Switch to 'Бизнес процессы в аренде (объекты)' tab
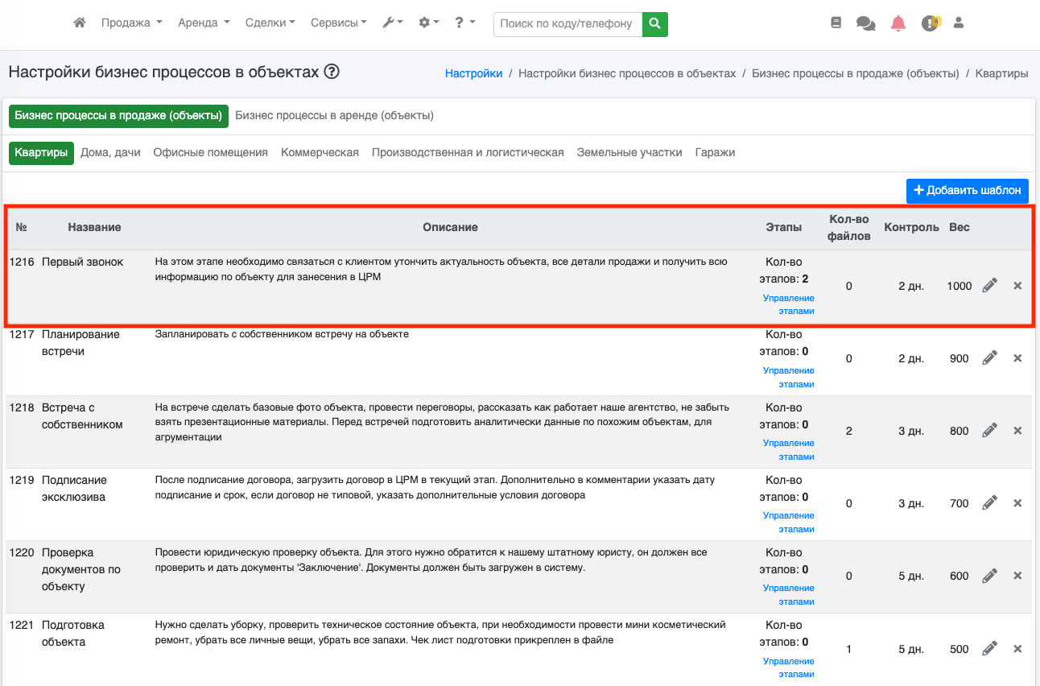The width and height of the screenshot is (1040, 686). pos(334,115)
